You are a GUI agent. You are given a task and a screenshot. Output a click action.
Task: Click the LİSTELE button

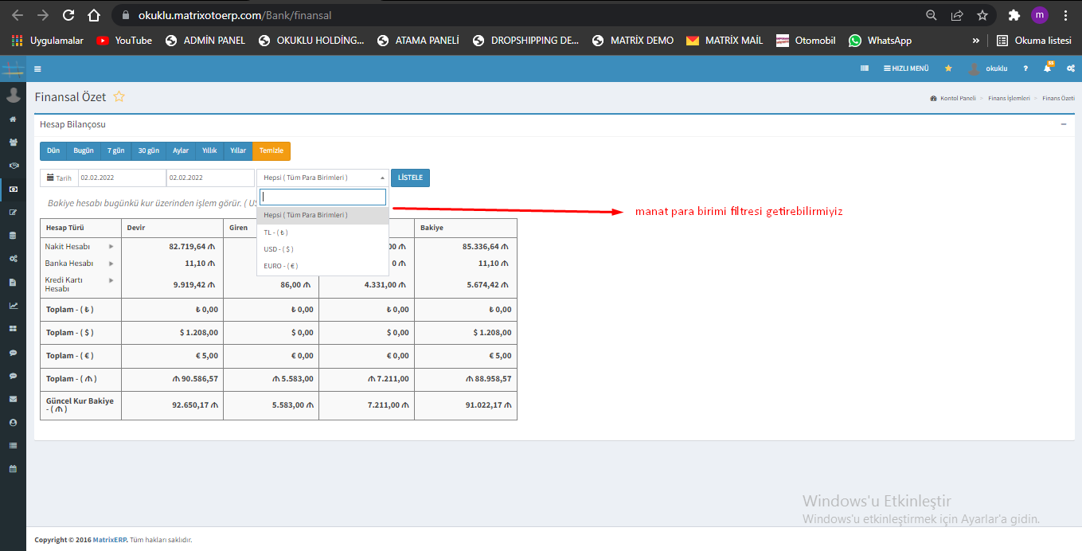click(410, 178)
